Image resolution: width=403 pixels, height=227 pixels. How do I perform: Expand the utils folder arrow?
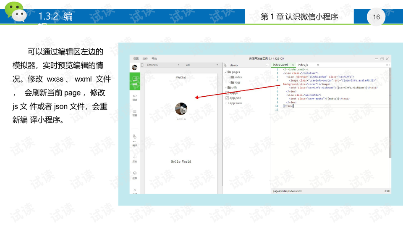click(226, 87)
